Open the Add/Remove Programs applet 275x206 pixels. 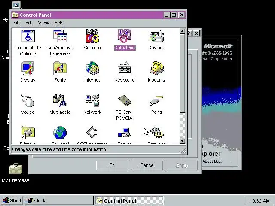coord(60,36)
